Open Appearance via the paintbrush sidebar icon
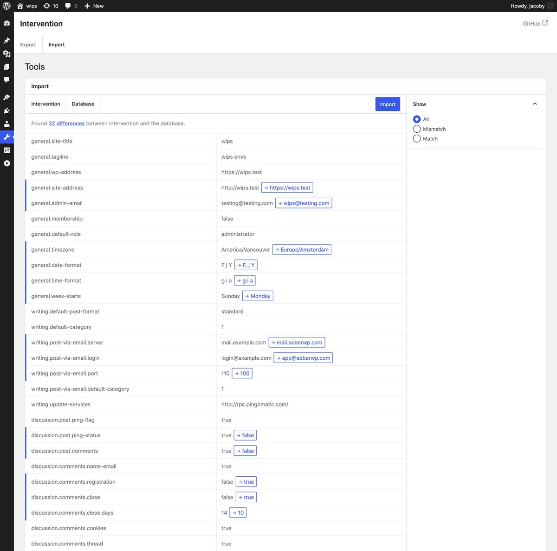557x551 pixels. (6, 97)
